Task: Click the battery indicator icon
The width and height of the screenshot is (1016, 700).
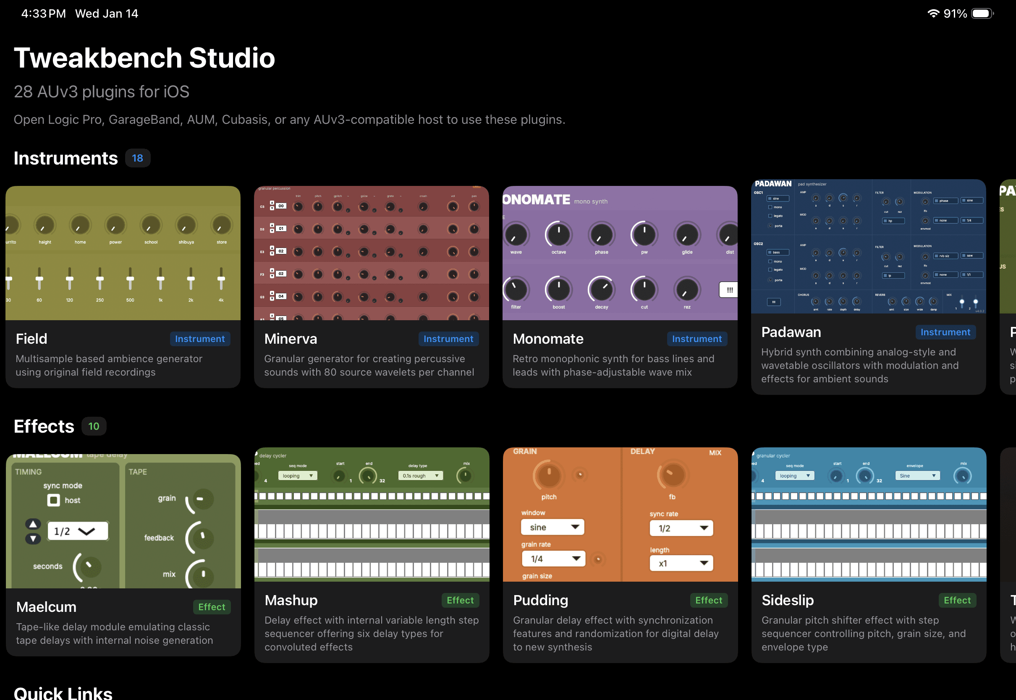Action: 982,13
